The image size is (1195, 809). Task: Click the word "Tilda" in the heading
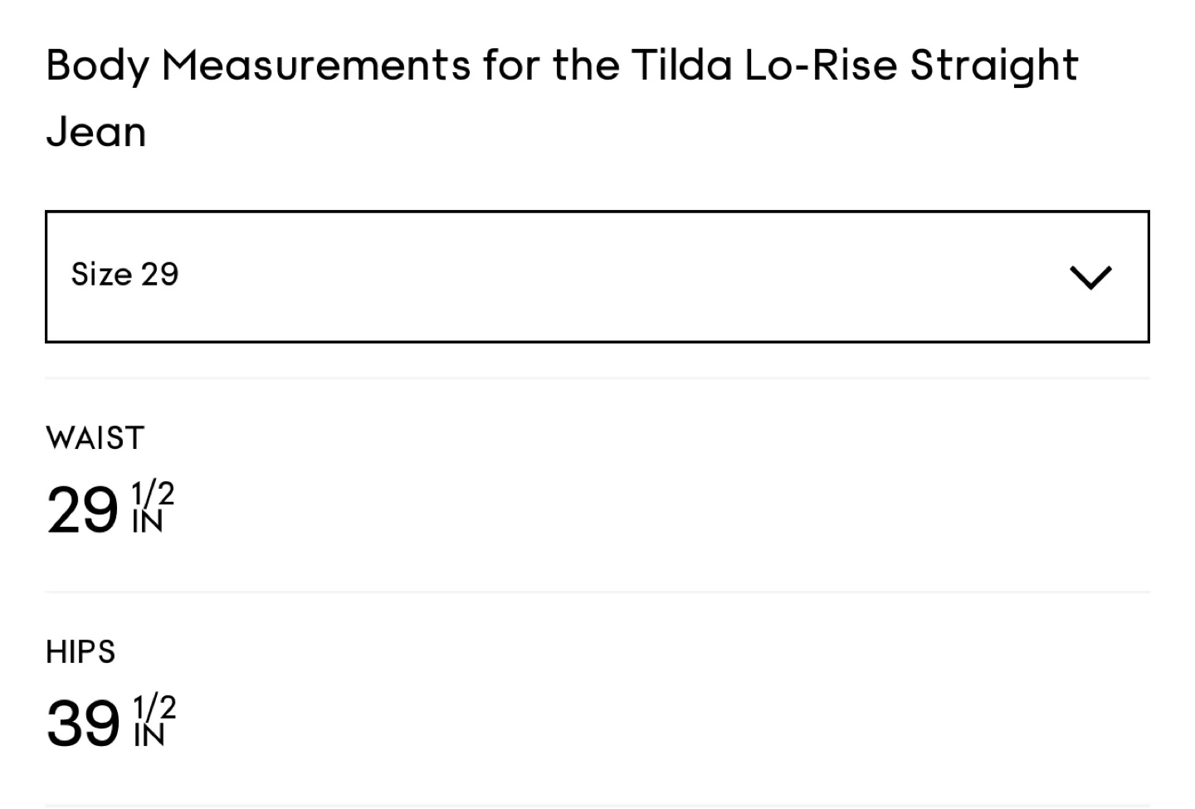click(x=680, y=66)
